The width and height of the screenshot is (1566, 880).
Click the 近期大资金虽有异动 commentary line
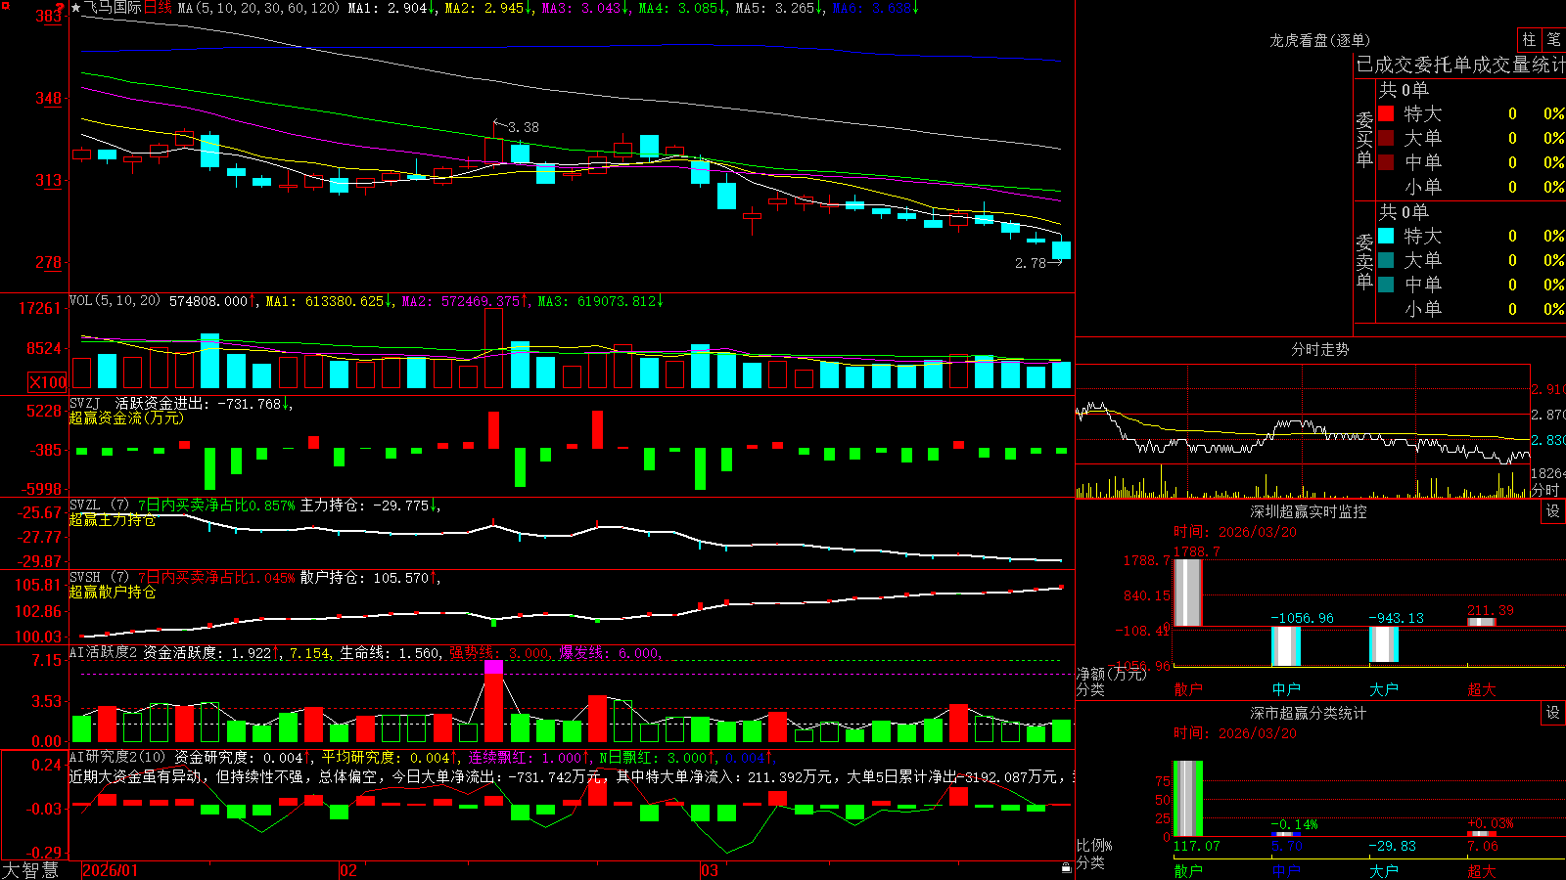572,776
